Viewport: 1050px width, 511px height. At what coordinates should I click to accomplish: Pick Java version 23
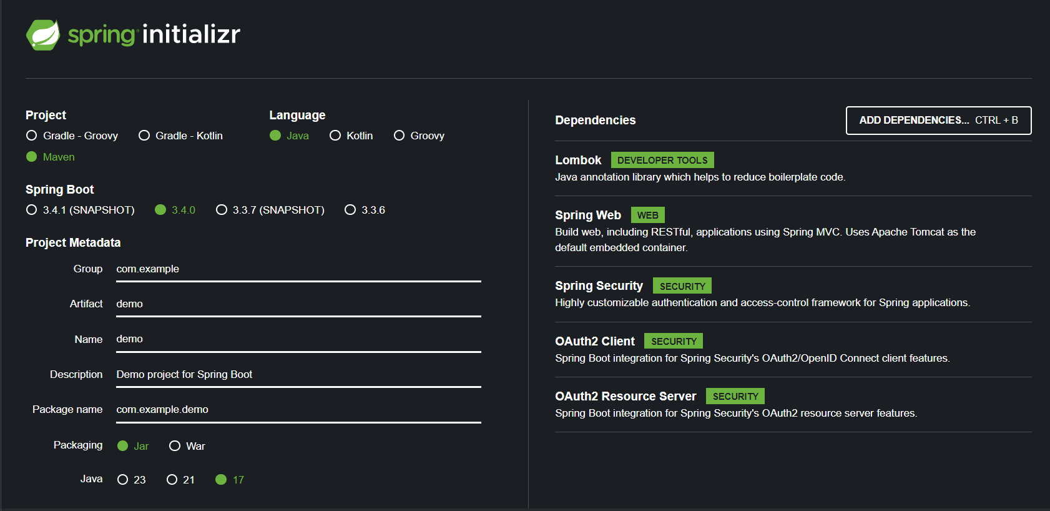[x=131, y=480]
